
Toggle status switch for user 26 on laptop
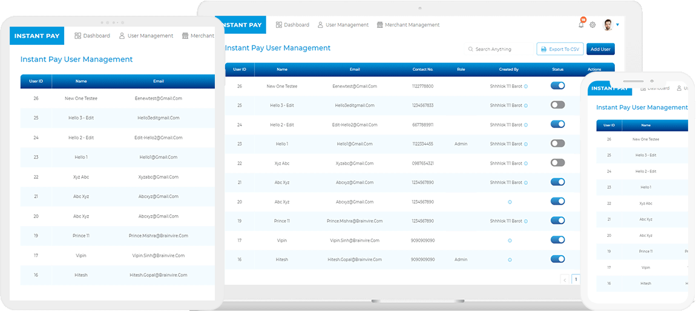click(x=557, y=86)
